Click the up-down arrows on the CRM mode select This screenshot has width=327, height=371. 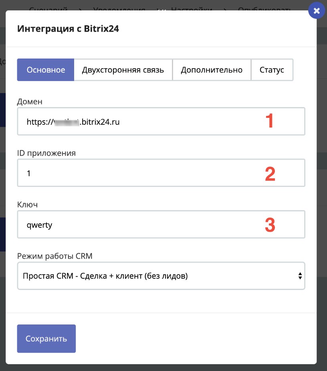(x=299, y=276)
